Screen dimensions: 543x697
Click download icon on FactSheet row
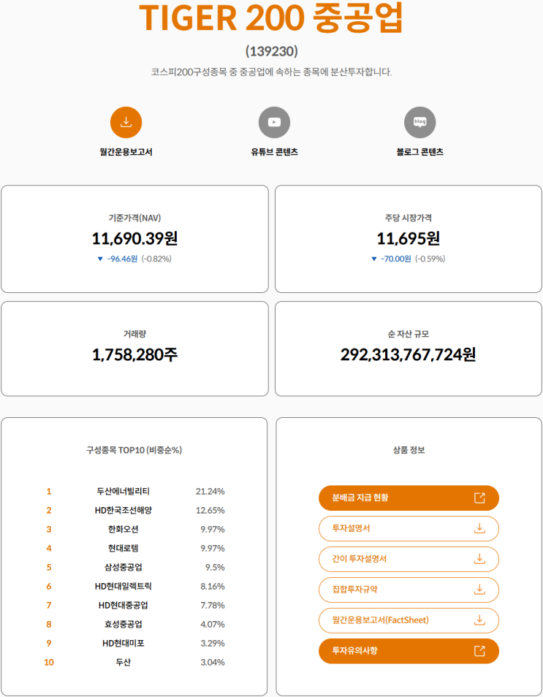tap(479, 620)
